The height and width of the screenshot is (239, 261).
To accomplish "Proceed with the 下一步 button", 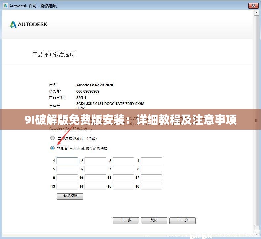I will (182, 220).
